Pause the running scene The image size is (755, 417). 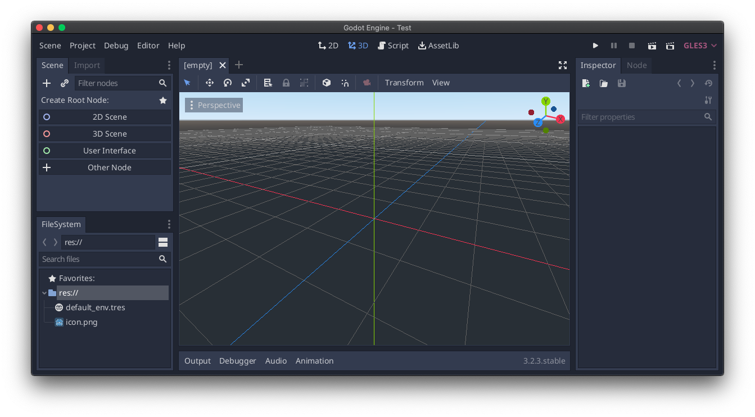tap(614, 46)
